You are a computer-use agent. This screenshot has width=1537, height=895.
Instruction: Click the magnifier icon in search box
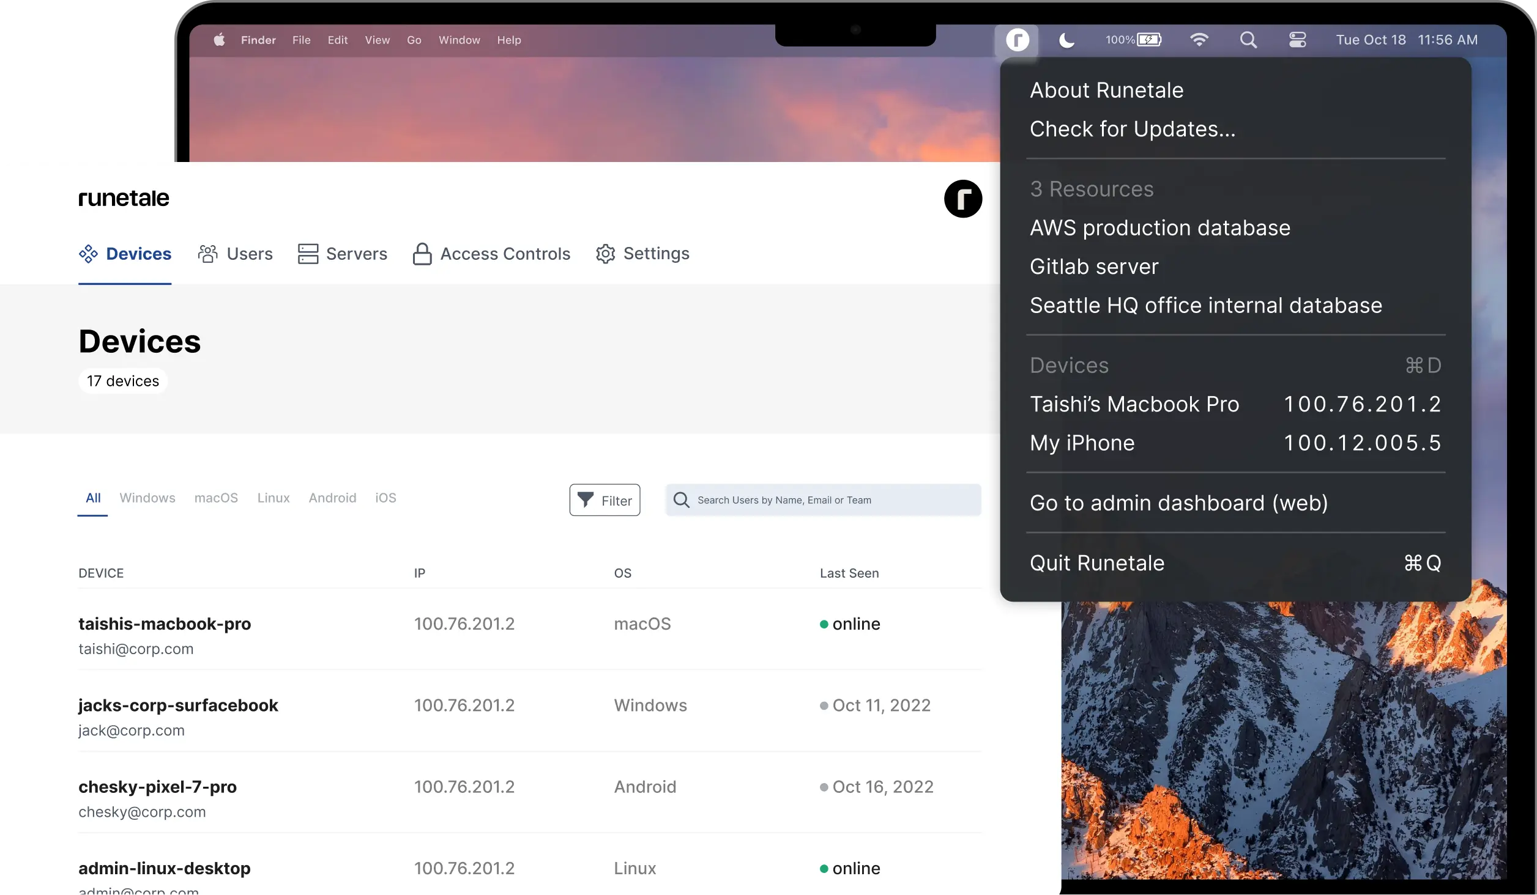tap(682, 500)
